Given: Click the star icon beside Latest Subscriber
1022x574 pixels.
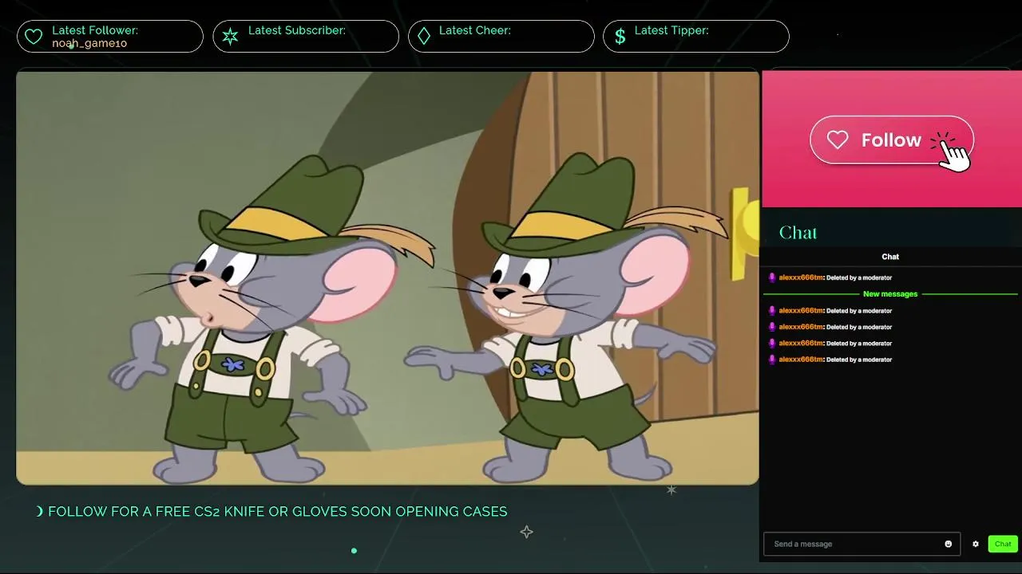Looking at the screenshot, I should (230, 37).
